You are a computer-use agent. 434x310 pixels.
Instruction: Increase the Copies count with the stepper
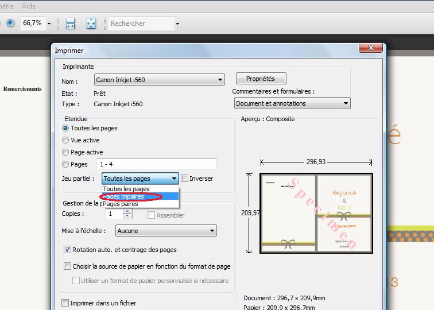pyautogui.click(x=127, y=211)
